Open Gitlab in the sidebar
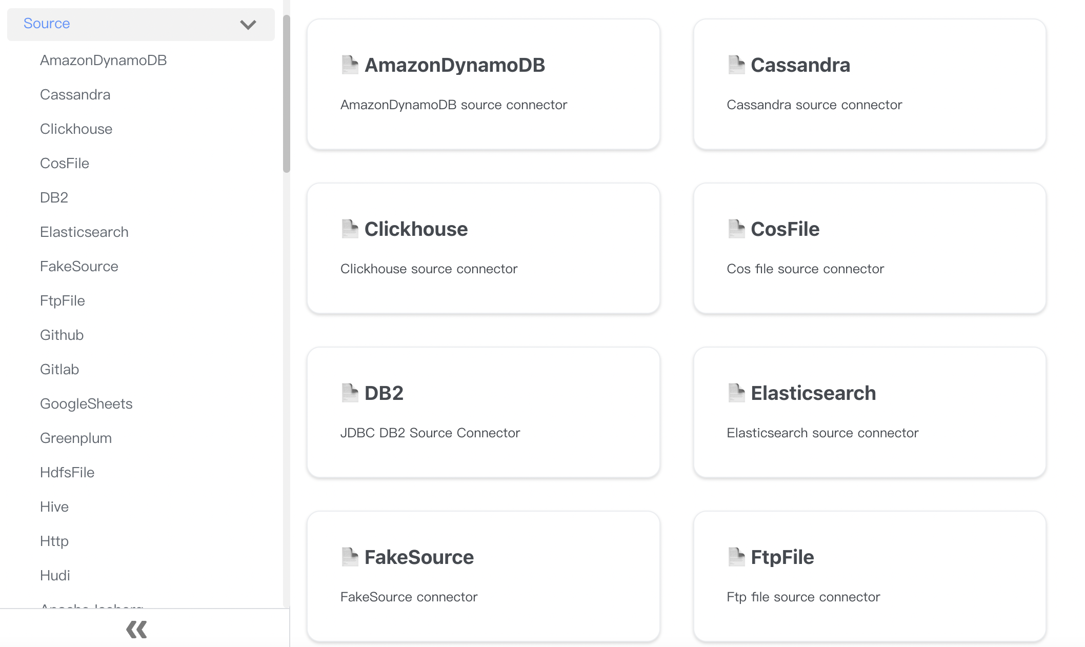 pyautogui.click(x=59, y=369)
